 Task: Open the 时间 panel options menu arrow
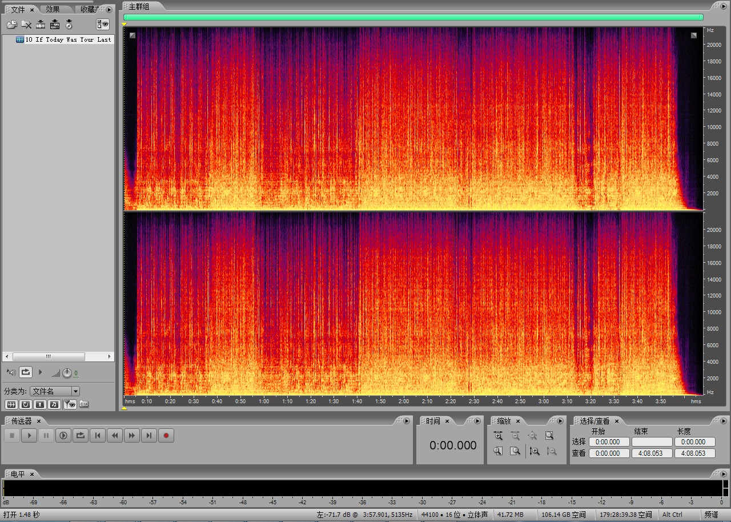pos(478,421)
